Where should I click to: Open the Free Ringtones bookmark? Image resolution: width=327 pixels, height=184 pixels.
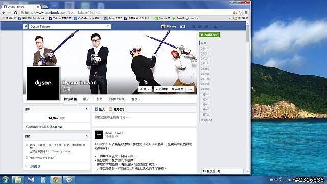tap(186, 18)
